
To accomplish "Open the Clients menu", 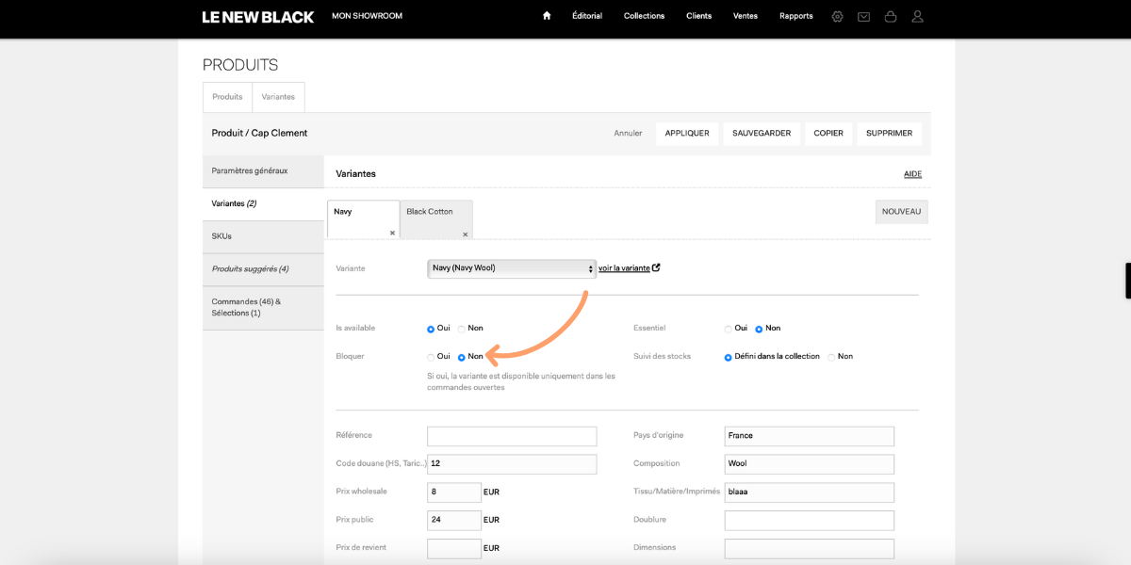I will tap(699, 16).
